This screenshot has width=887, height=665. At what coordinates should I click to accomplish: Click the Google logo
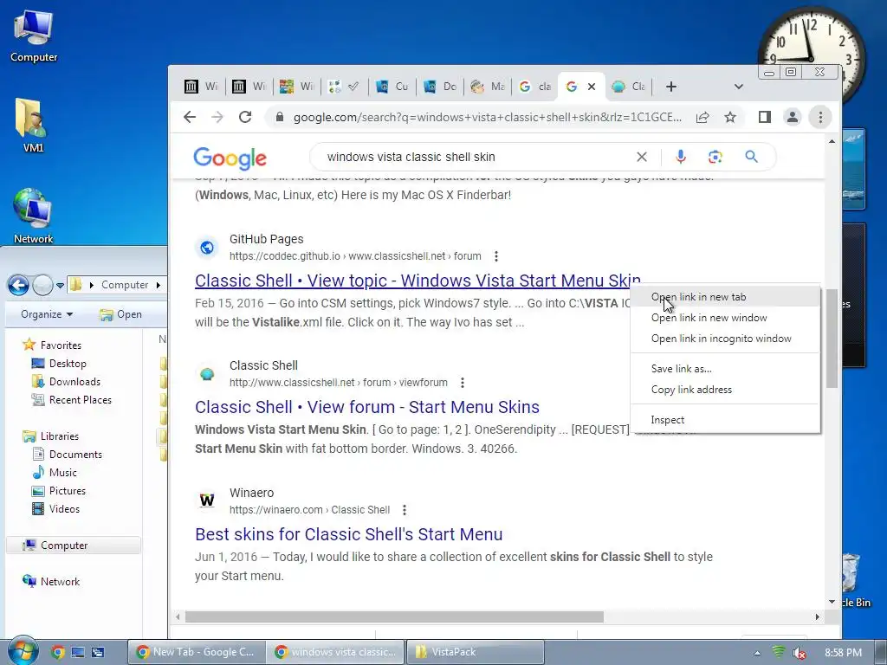(230, 158)
